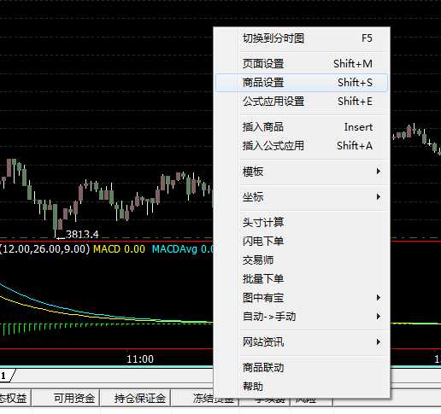Screen dimensions: 441x414
Task: Expand the 模板 submenu
Action: (x=302, y=172)
